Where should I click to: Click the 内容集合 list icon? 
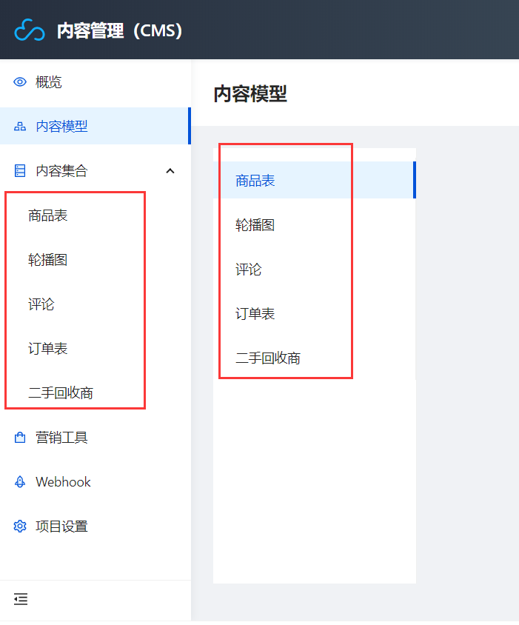coord(20,170)
